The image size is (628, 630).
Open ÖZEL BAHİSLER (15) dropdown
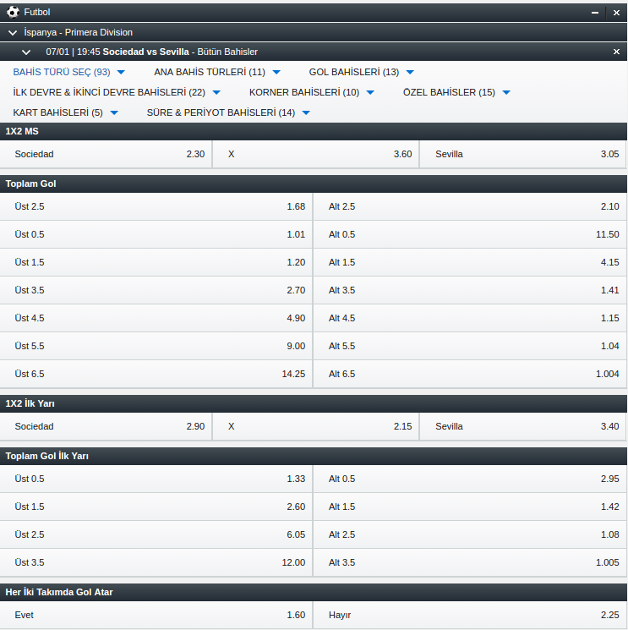(456, 92)
